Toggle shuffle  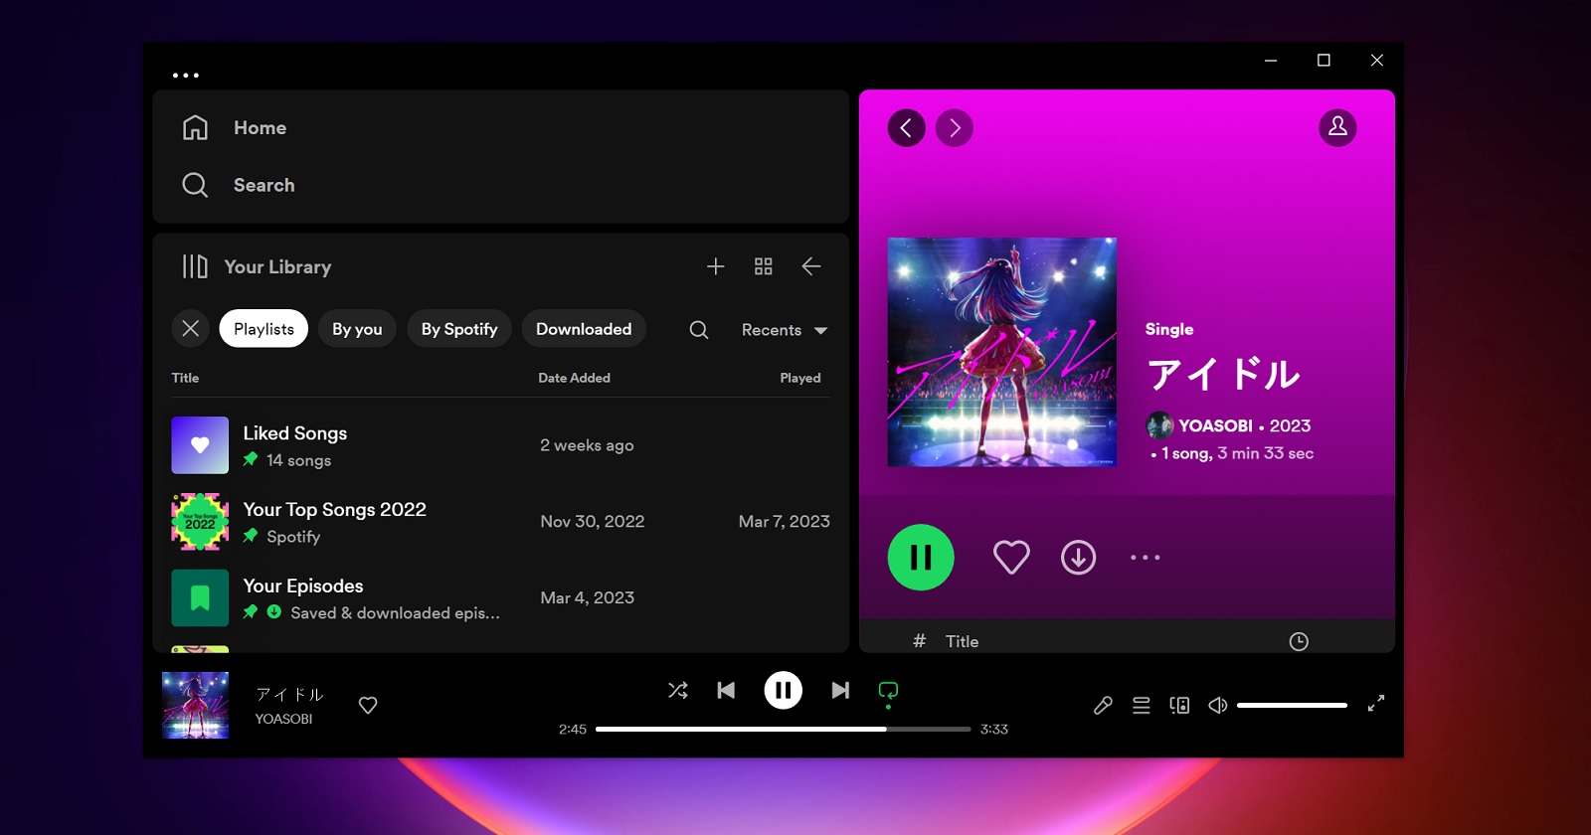point(678,690)
